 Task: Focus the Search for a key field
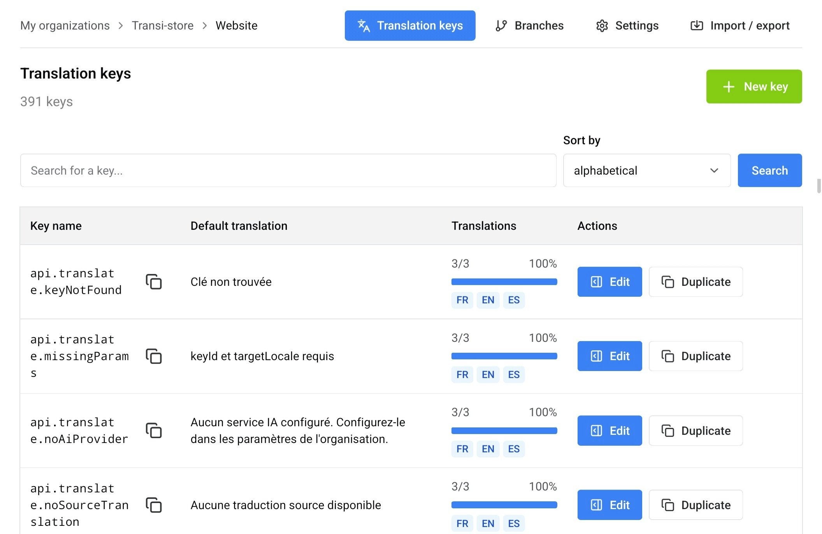click(x=288, y=170)
